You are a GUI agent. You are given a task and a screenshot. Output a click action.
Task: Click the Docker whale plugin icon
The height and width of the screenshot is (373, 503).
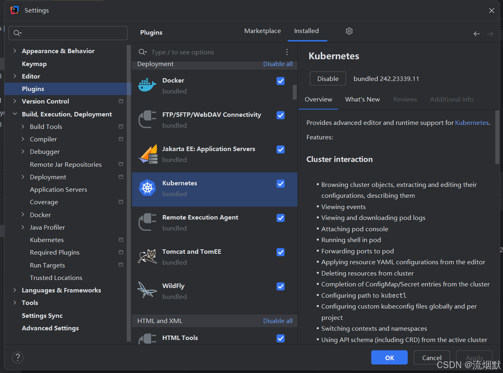click(147, 85)
